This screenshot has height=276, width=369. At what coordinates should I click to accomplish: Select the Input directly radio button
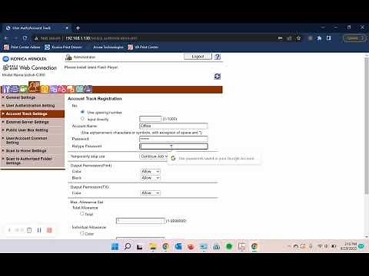[x=82, y=119]
